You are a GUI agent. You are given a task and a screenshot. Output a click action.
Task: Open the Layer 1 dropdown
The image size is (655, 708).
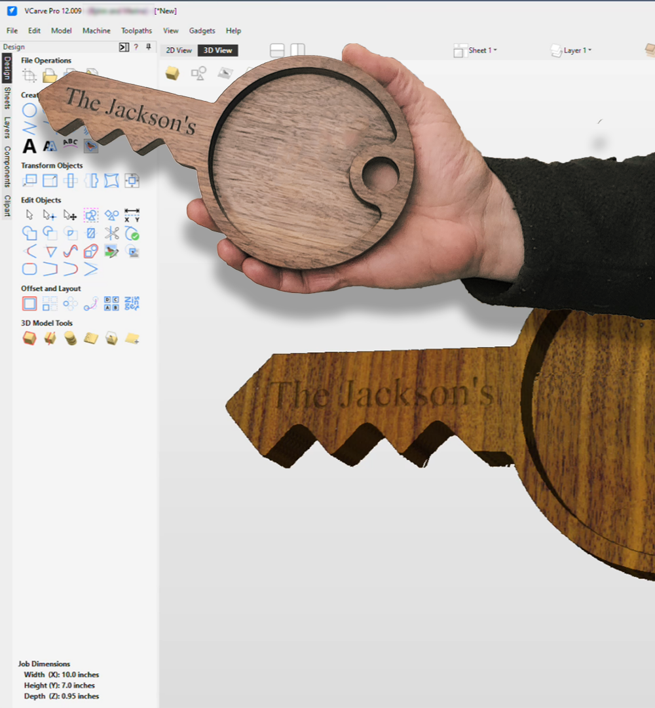point(571,50)
